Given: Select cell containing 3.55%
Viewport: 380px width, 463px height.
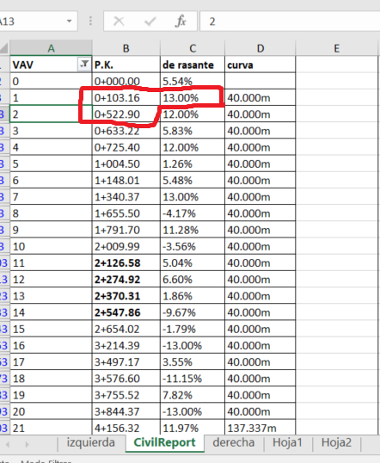Looking at the screenshot, I should click(193, 362).
